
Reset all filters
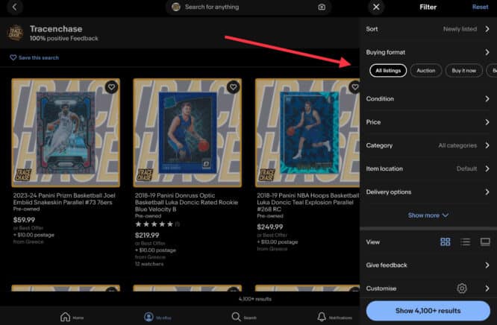coord(480,7)
